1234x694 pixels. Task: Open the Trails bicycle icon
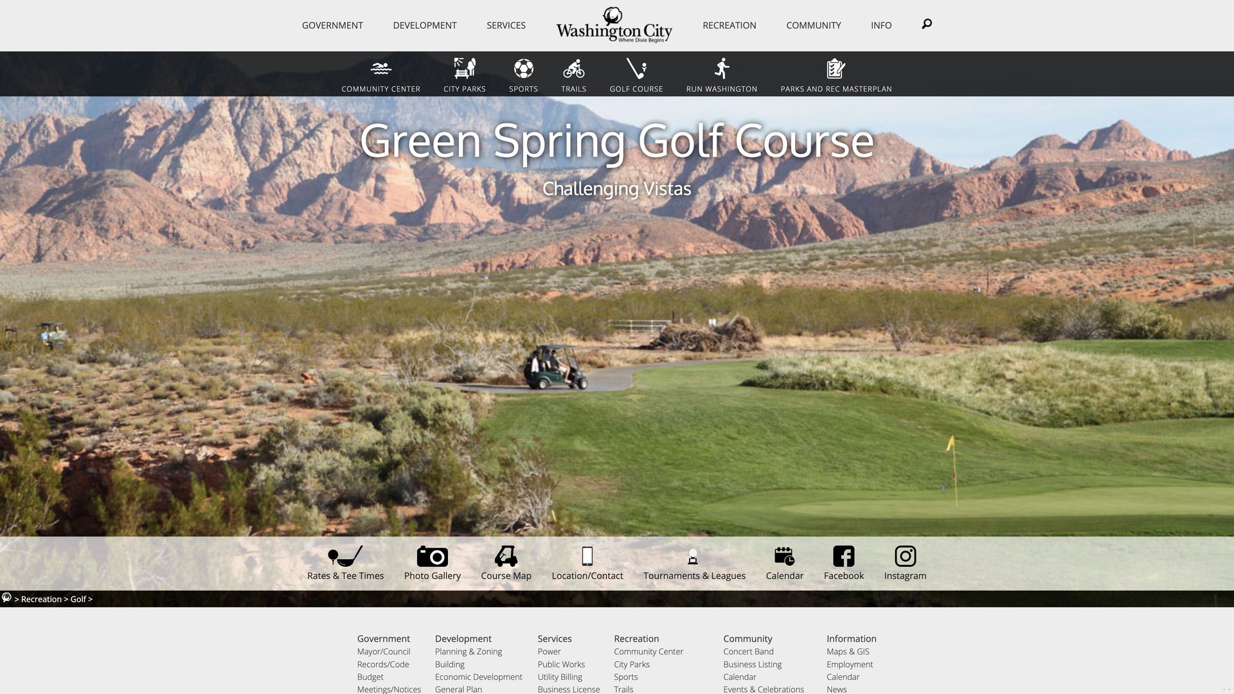click(x=573, y=68)
